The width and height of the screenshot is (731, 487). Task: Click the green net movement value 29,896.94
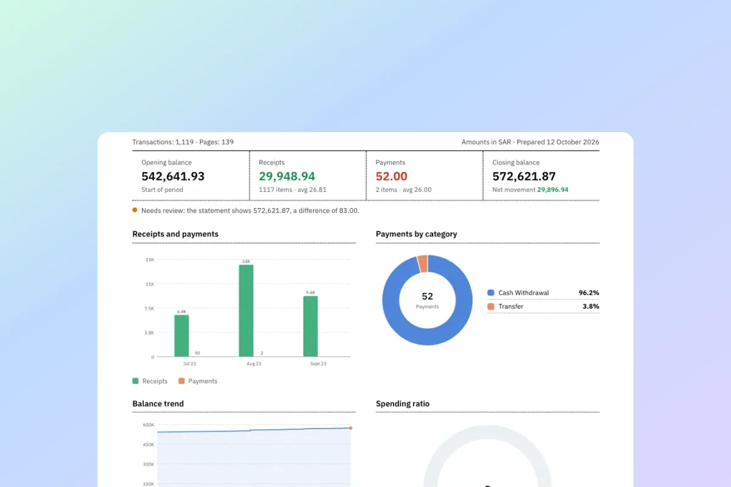click(553, 190)
